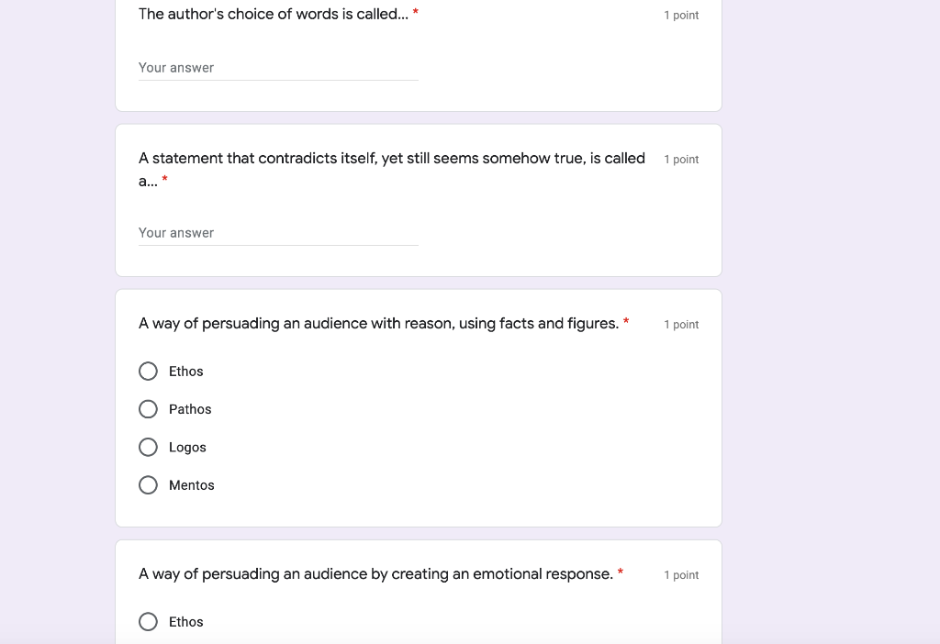Viewport: 940px width, 644px height.
Task: Click the '1 point' label on the Logos question
Action: coord(681,324)
